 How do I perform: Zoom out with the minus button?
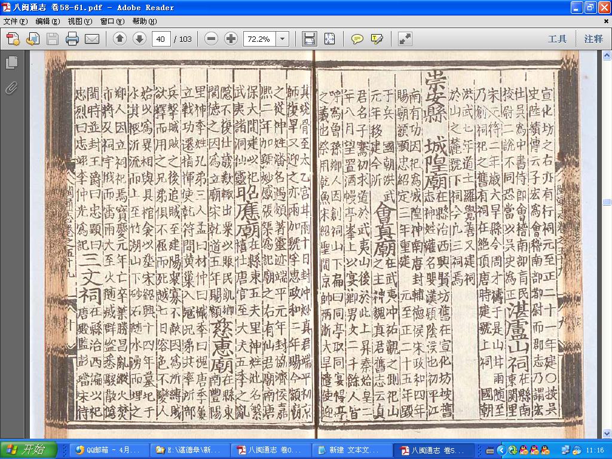pyautogui.click(x=211, y=39)
